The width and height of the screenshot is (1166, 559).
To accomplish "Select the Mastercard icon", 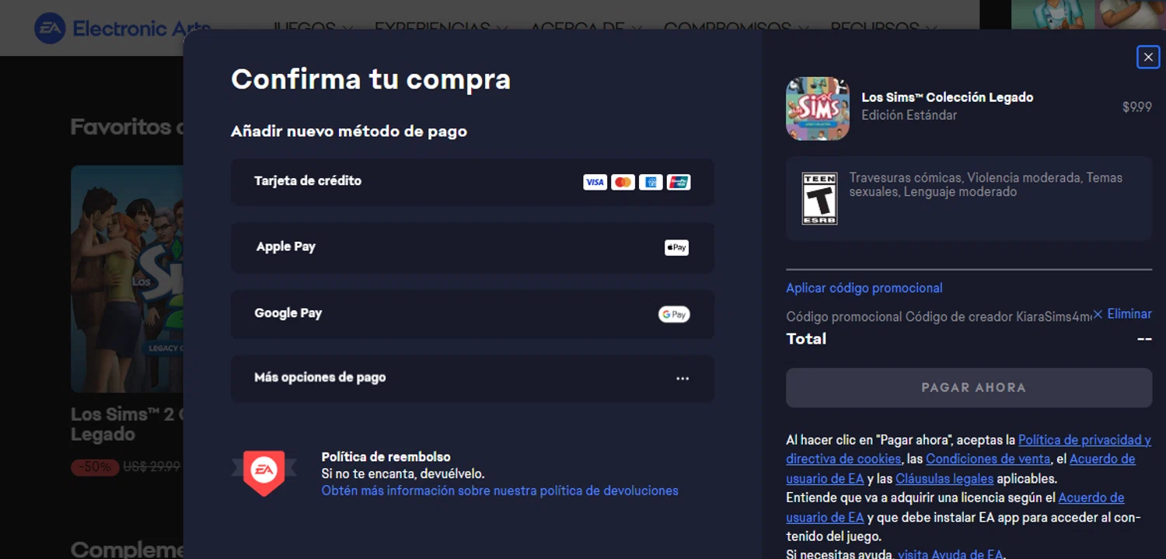I will point(623,183).
